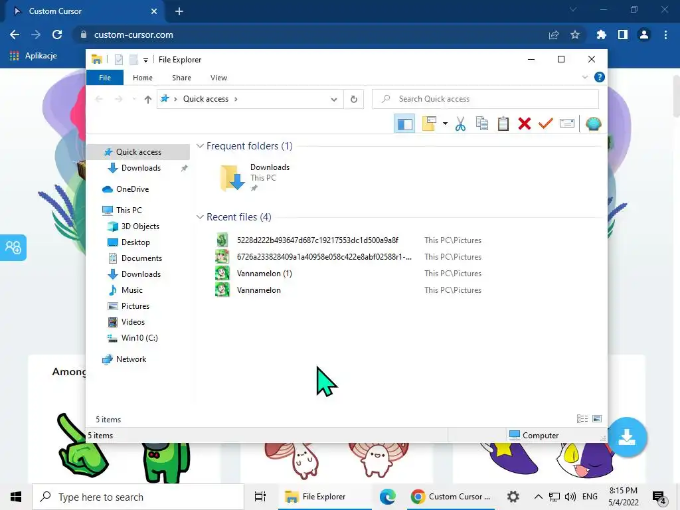Click the Refresh button beside address bar
The height and width of the screenshot is (510, 680).
(x=354, y=100)
